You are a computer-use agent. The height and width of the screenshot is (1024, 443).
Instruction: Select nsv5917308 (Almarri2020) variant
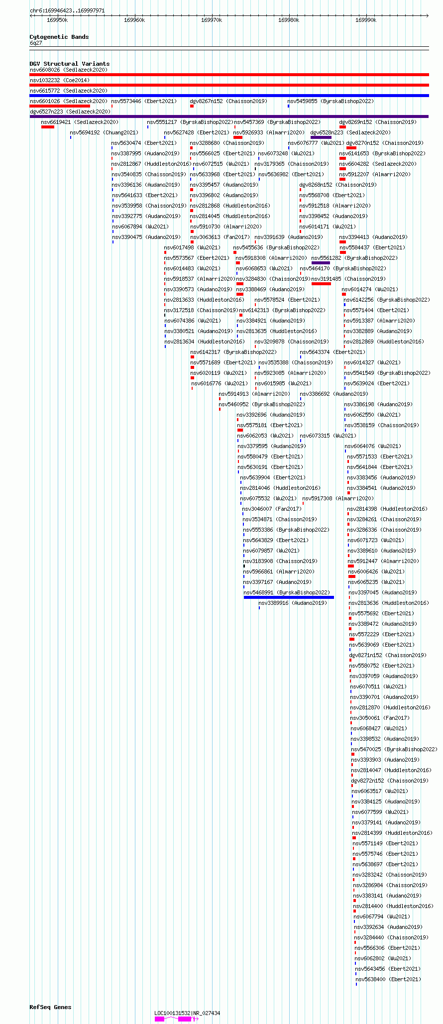338,499
